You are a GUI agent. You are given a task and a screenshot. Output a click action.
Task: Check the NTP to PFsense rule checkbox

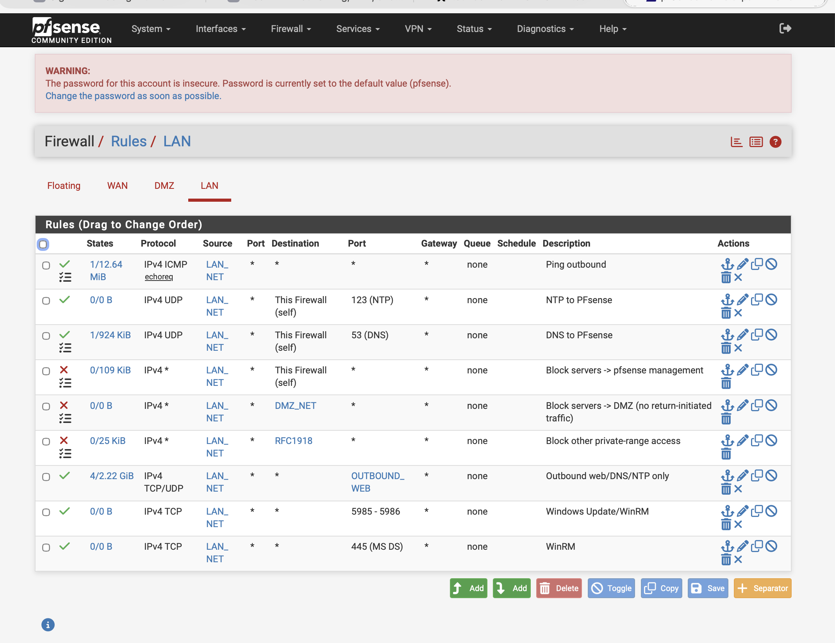click(46, 301)
